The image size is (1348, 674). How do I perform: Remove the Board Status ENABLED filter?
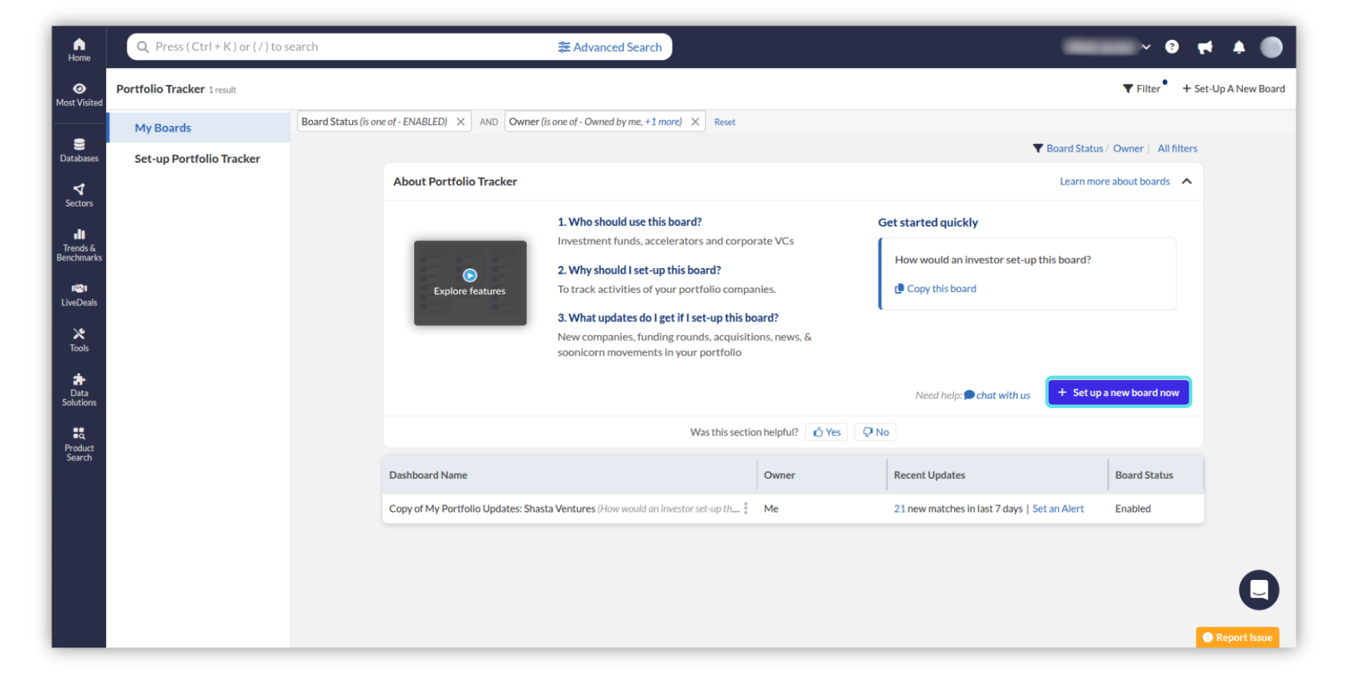[x=461, y=121]
